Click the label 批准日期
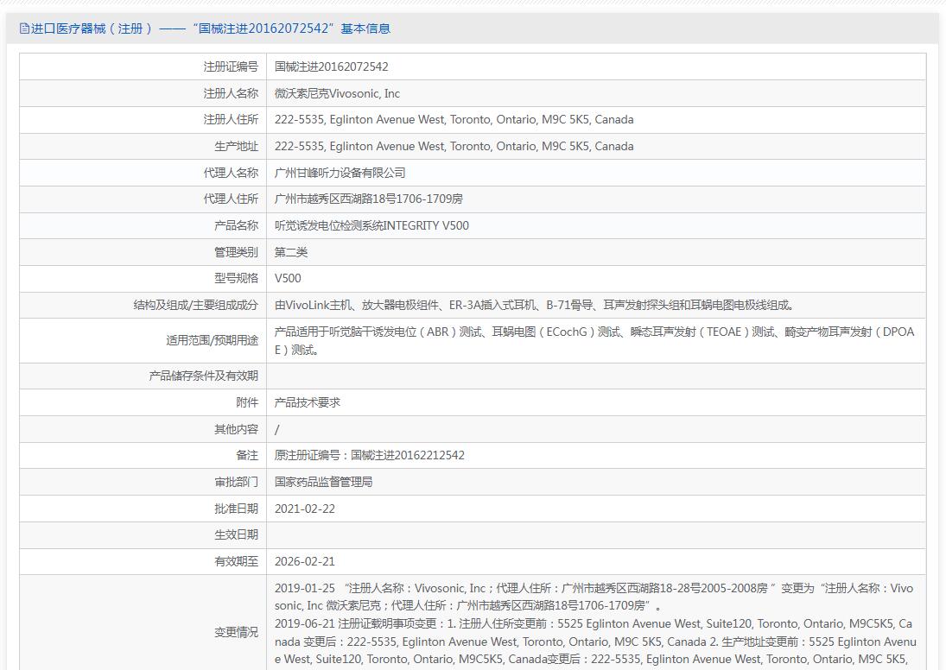Viewport: 946px width, 670px height. (x=236, y=509)
